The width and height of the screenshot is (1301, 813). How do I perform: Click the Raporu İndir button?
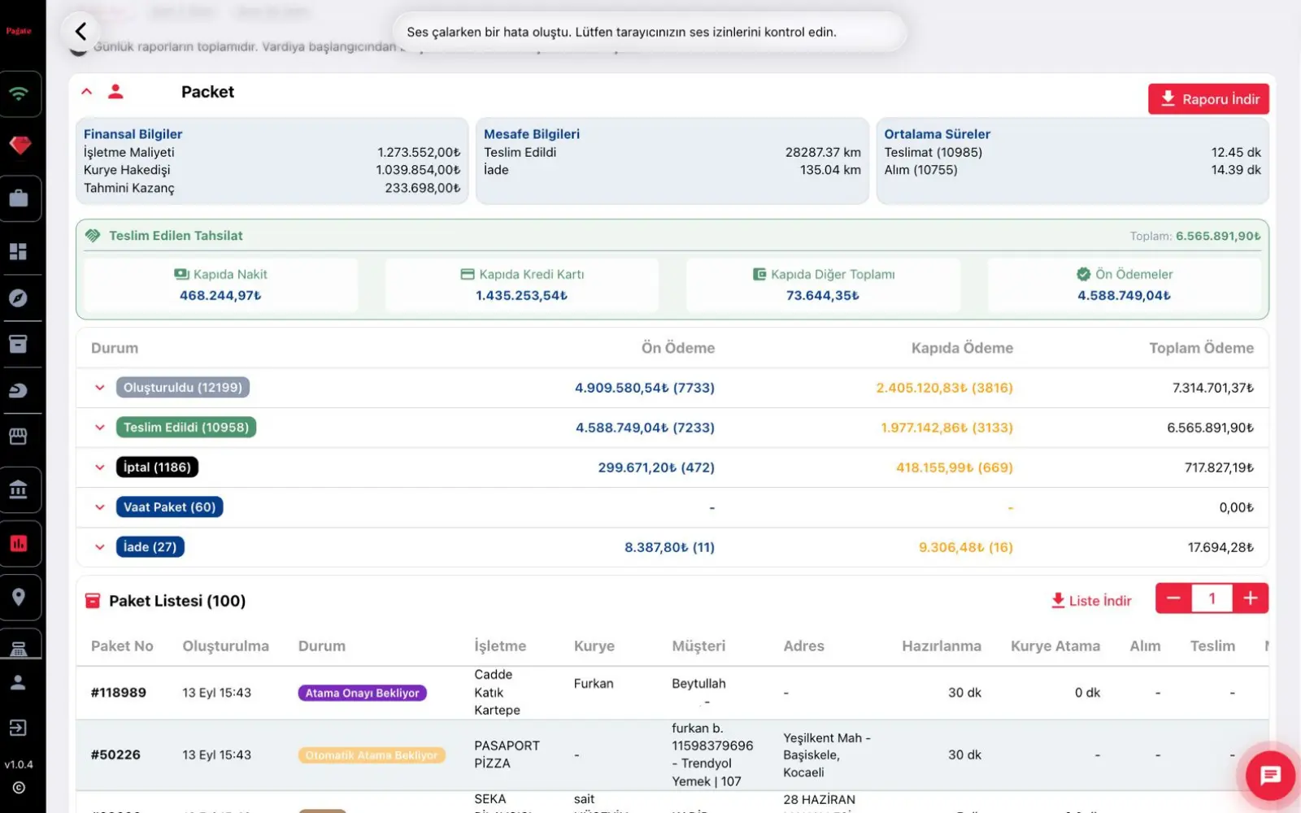coord(1208,99)
